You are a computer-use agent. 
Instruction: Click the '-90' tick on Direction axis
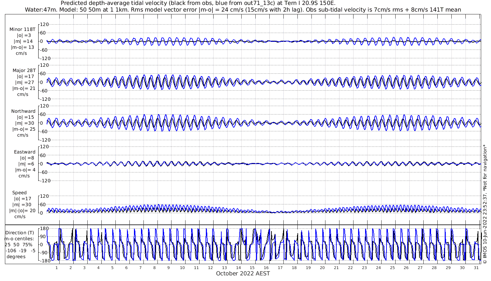[44, 253]
